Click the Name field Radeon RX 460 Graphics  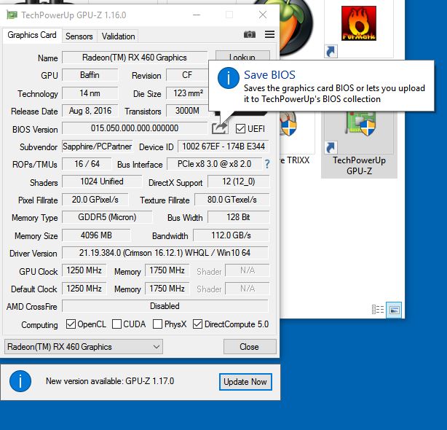[135, 58]
